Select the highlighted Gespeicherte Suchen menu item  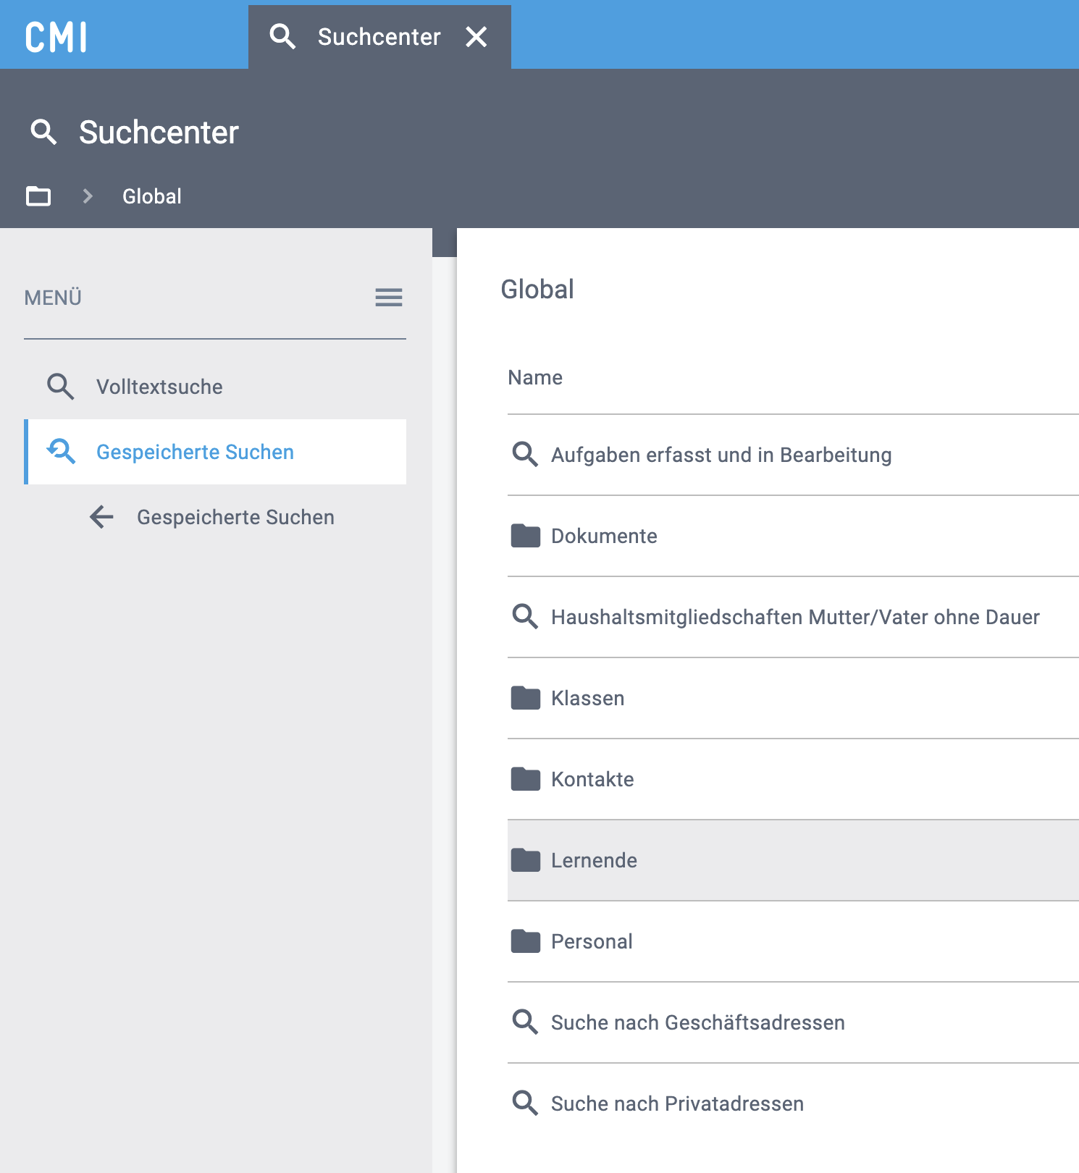tap(195, 452)
